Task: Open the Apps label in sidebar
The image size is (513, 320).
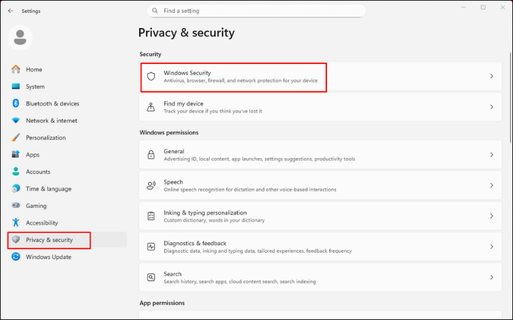Action: tap(33, 155)
